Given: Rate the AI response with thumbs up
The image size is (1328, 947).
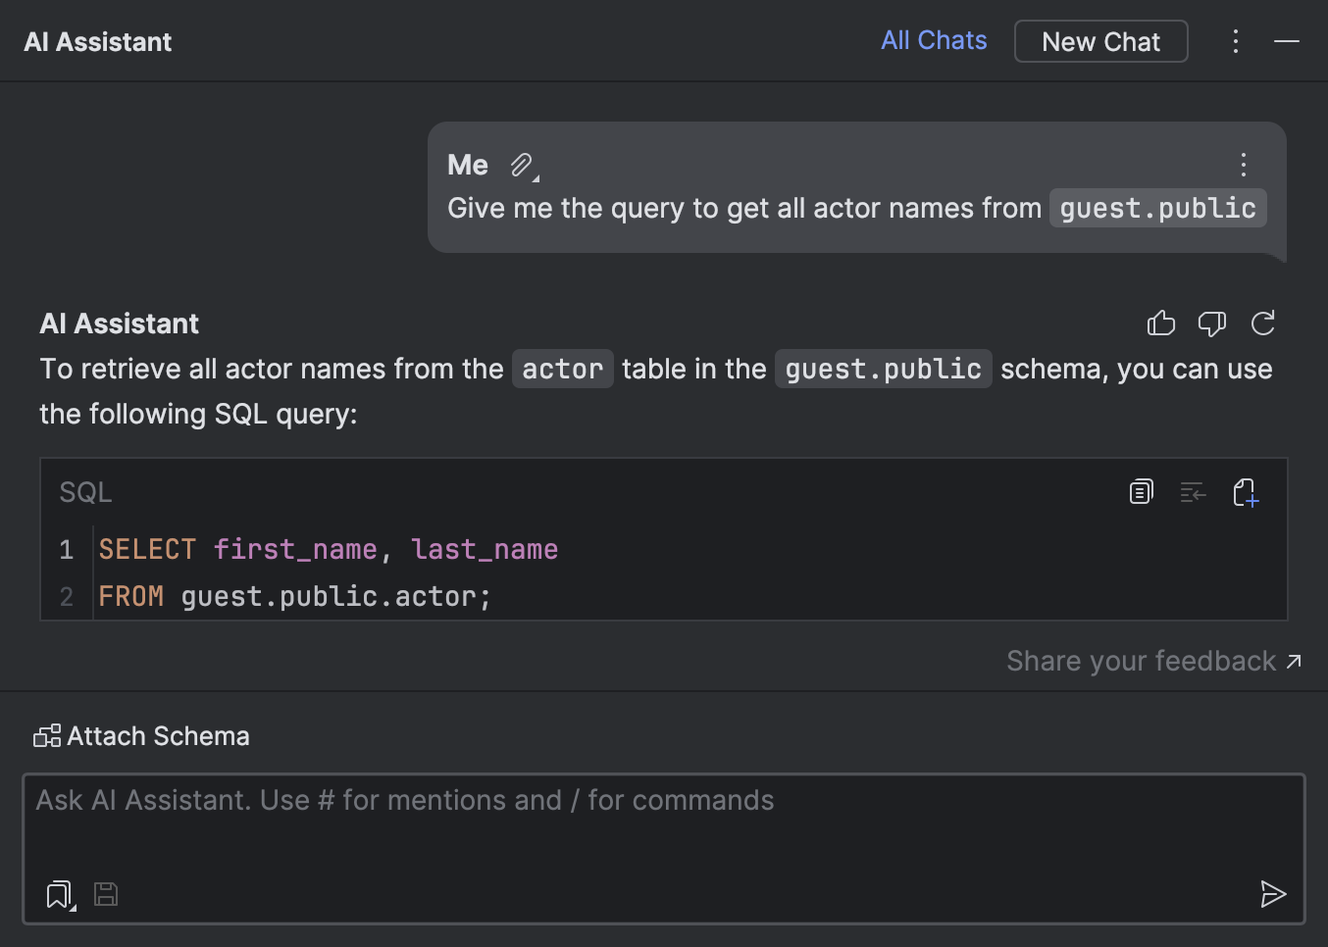Looking at the screenshot, I should (1161, 324).
